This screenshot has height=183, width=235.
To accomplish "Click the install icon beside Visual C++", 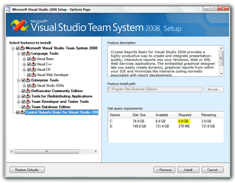I will (x=33, y=64).
